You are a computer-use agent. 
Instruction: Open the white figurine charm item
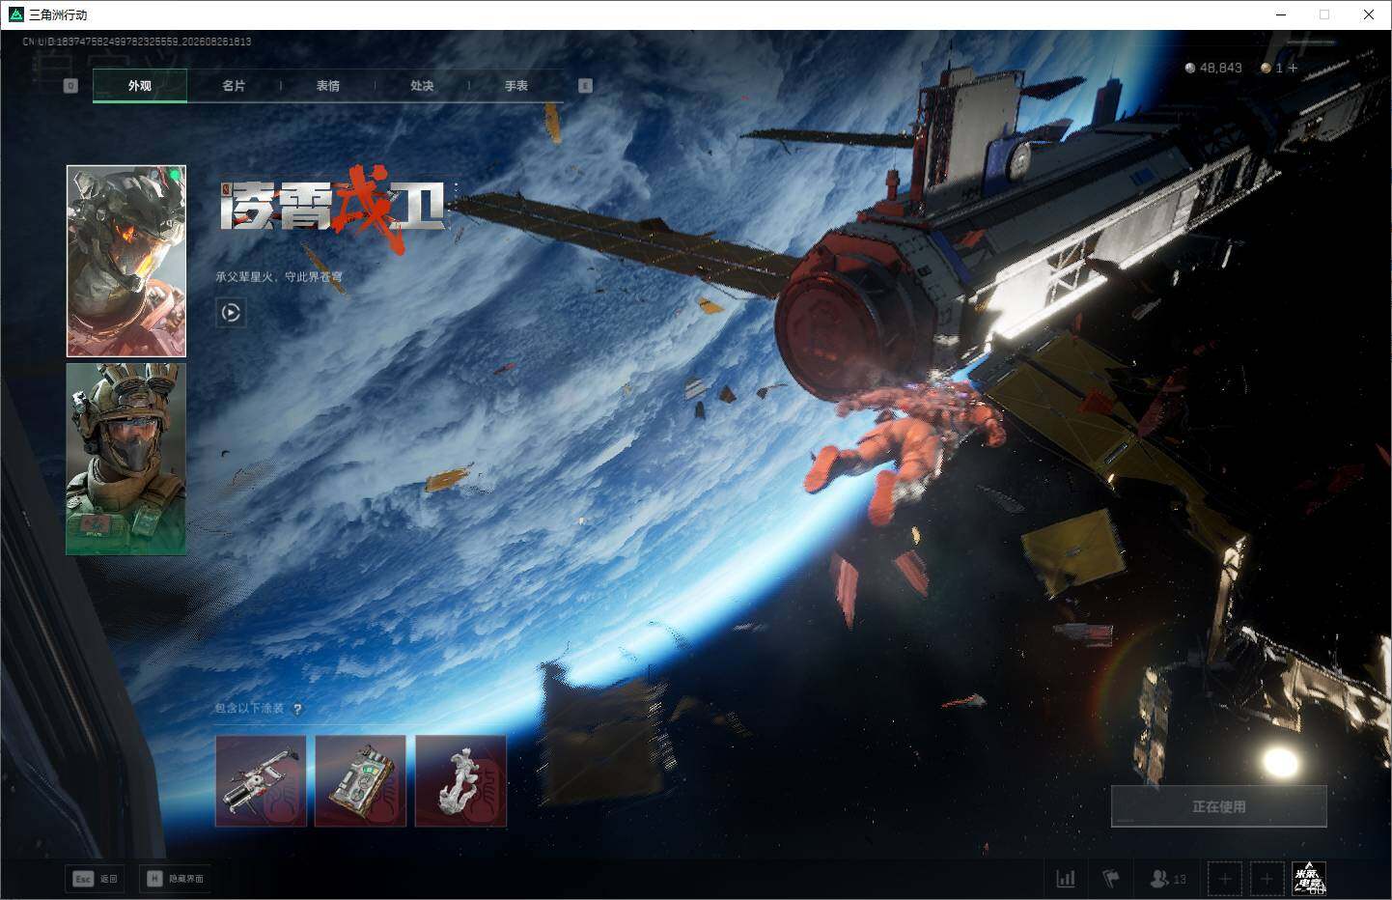(460, 781)
